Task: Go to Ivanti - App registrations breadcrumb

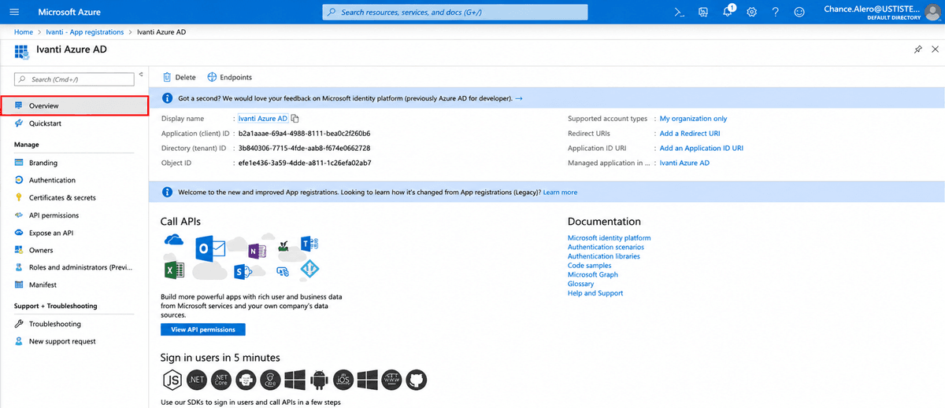Action: 85,32
